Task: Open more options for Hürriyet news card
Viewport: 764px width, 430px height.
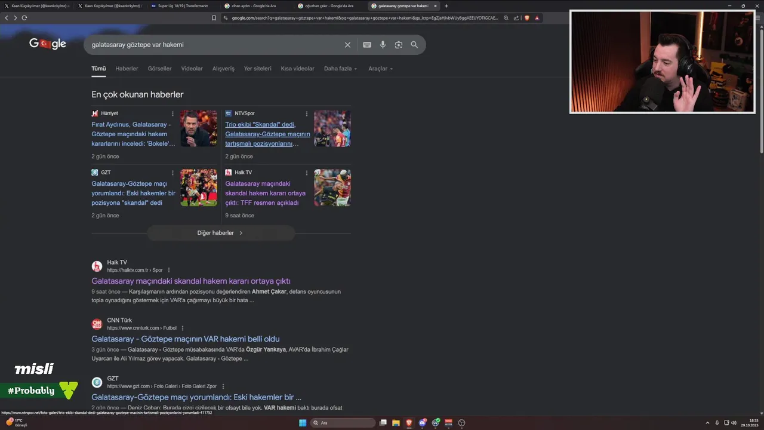Action: (x=173, y=113)
